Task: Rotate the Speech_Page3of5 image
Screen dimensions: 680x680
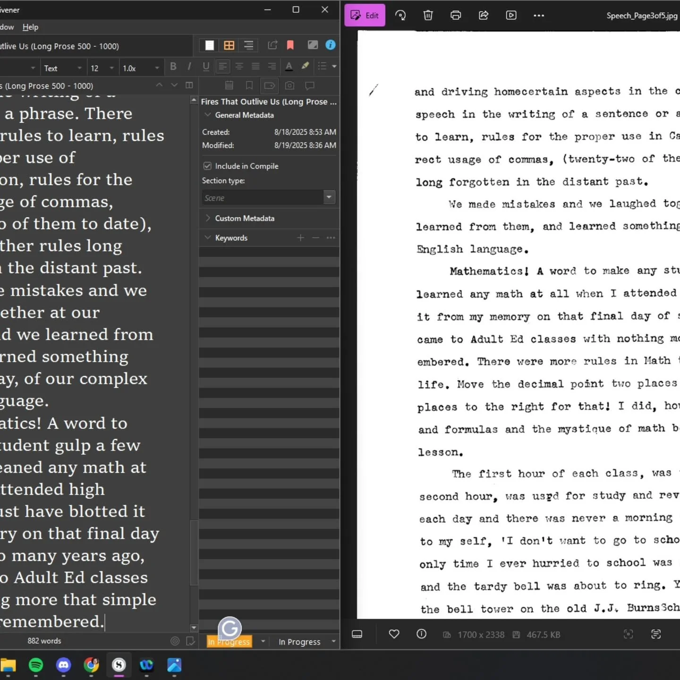Action: coord(400,15)
